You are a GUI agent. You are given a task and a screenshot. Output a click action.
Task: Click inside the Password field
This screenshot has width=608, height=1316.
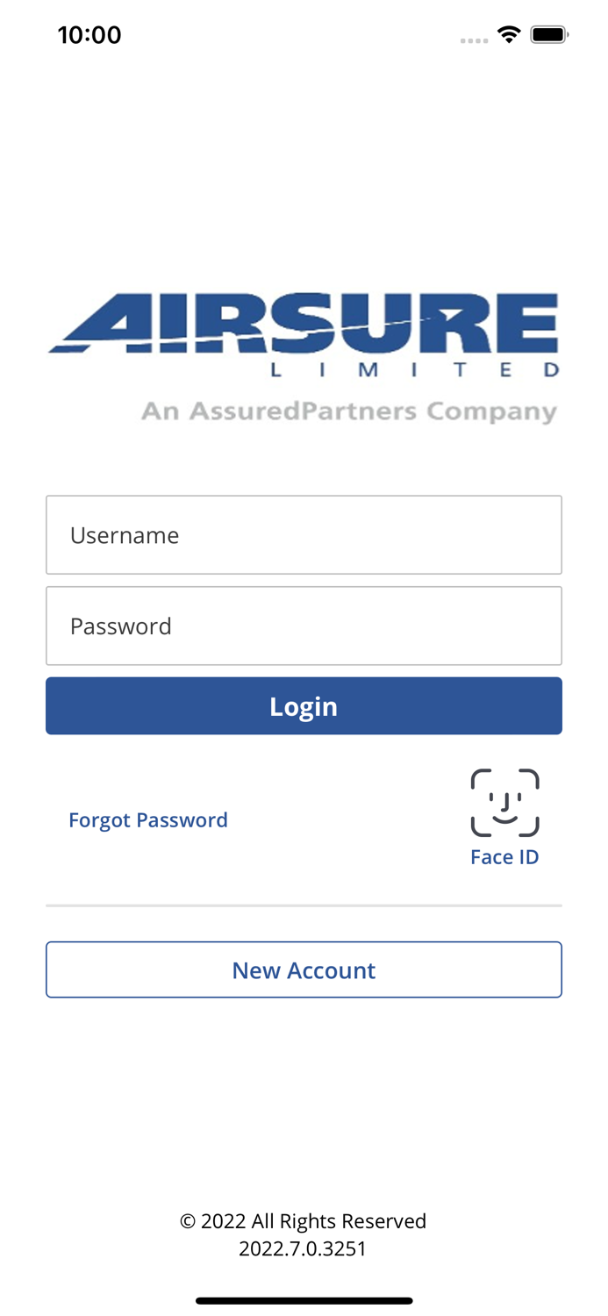point(304,626)
